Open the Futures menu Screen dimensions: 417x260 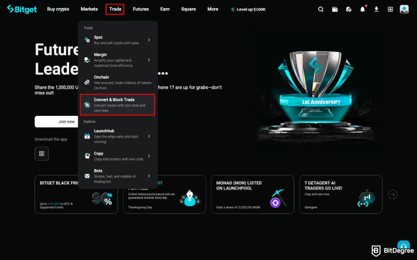tap(141, 9)
